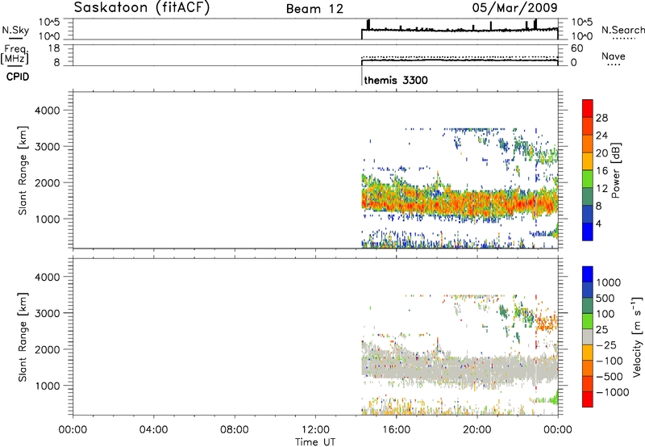Click the 'Saskatoon (fitACF)' plot title
The image size is (645, 447).
[142, 8]
